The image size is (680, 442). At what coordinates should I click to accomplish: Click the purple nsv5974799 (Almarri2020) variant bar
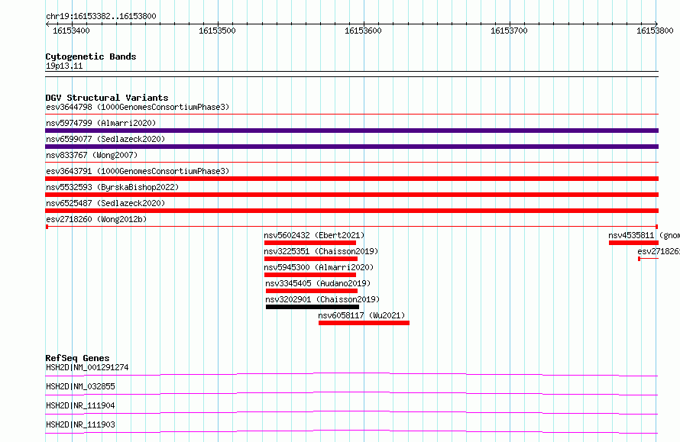point(351,131)
